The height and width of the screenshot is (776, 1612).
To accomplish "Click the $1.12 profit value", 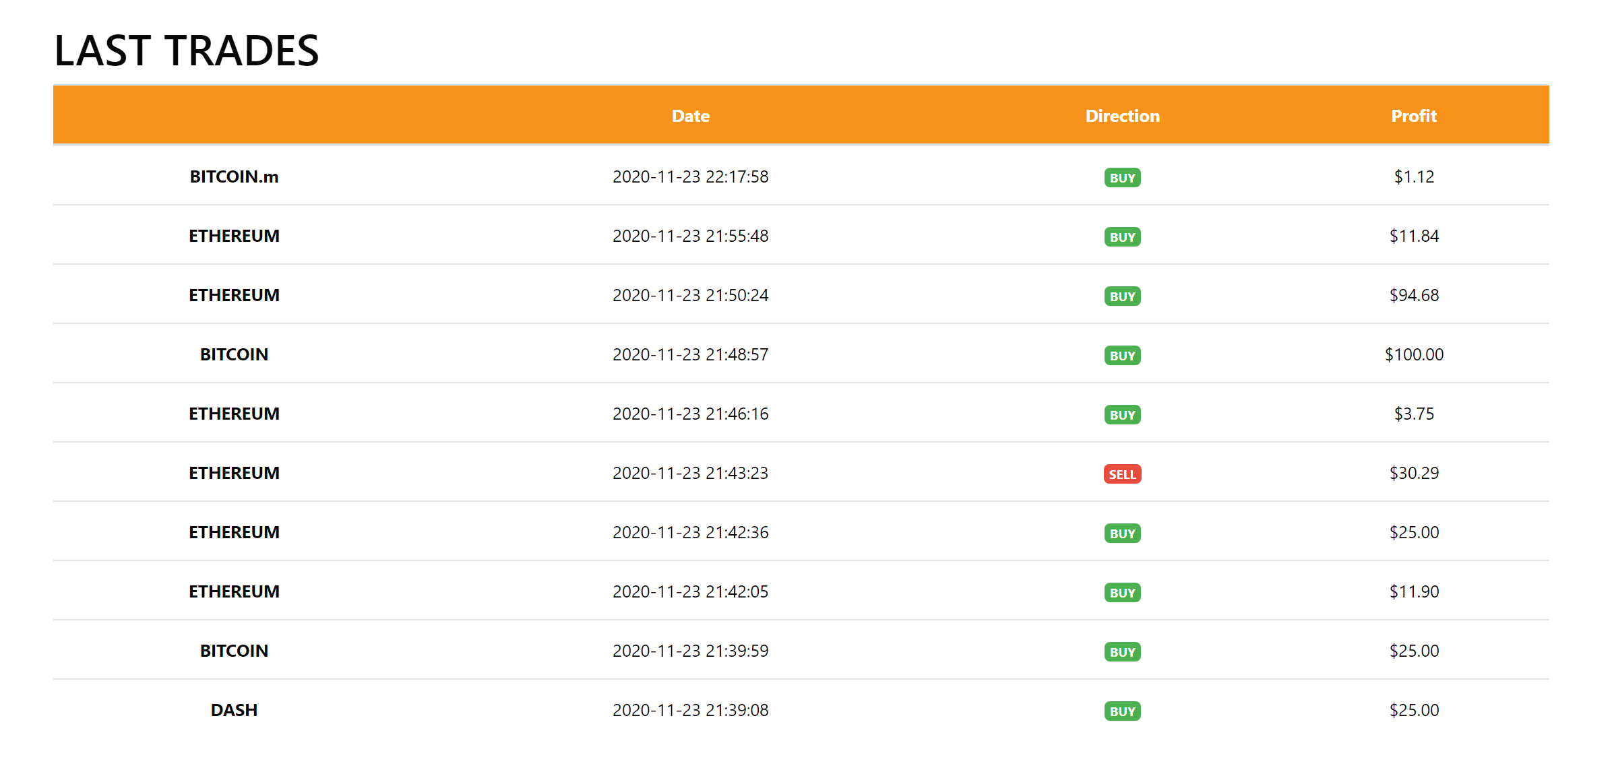I will click(x=1413, y=176).
